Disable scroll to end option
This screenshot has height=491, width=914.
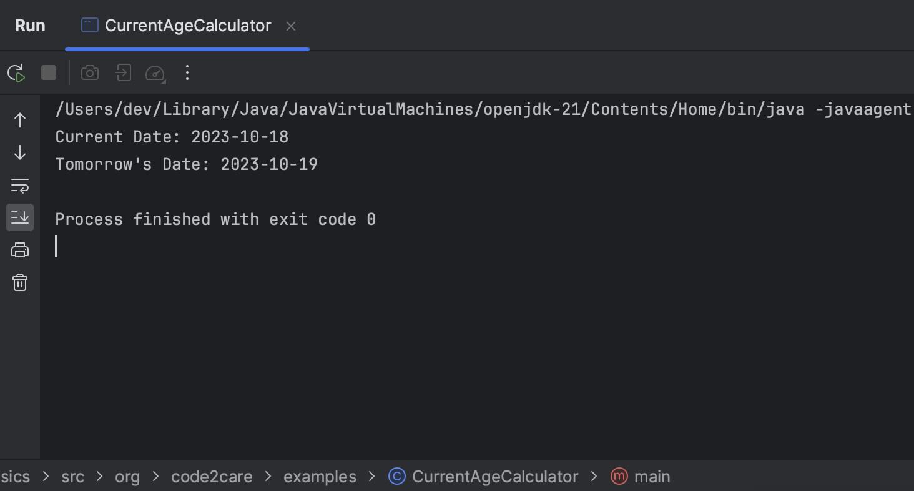pos(19,217)
